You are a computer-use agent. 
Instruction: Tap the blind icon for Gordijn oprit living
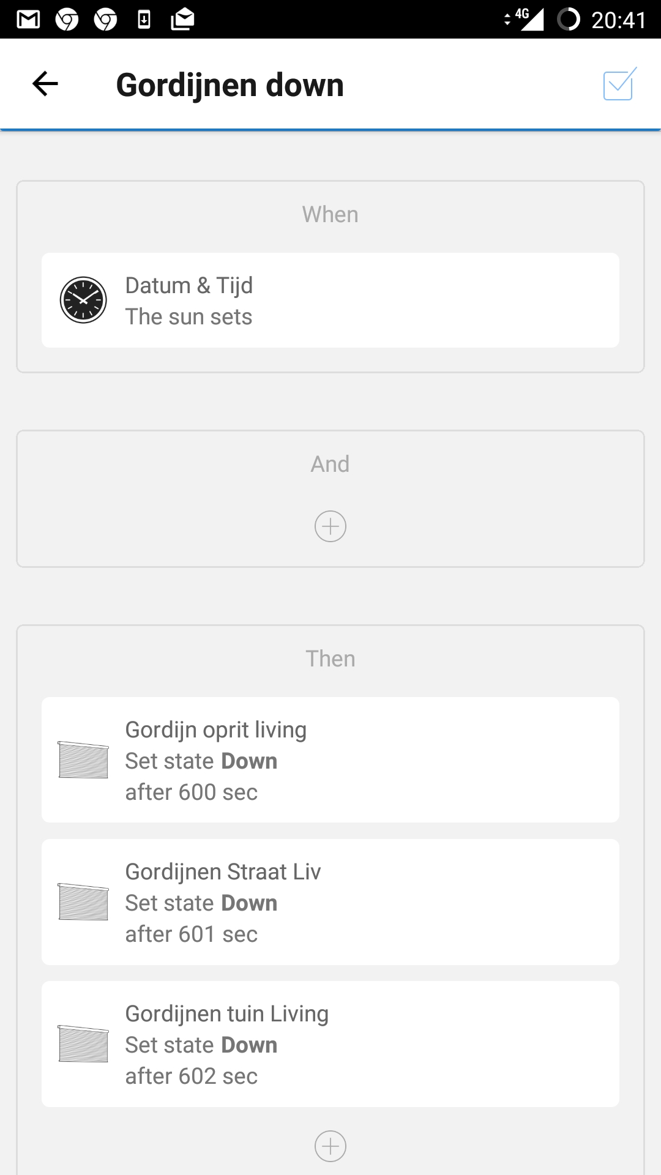[83, 759]
